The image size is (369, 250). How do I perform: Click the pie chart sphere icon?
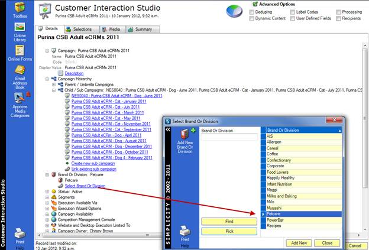pos(234,11)
